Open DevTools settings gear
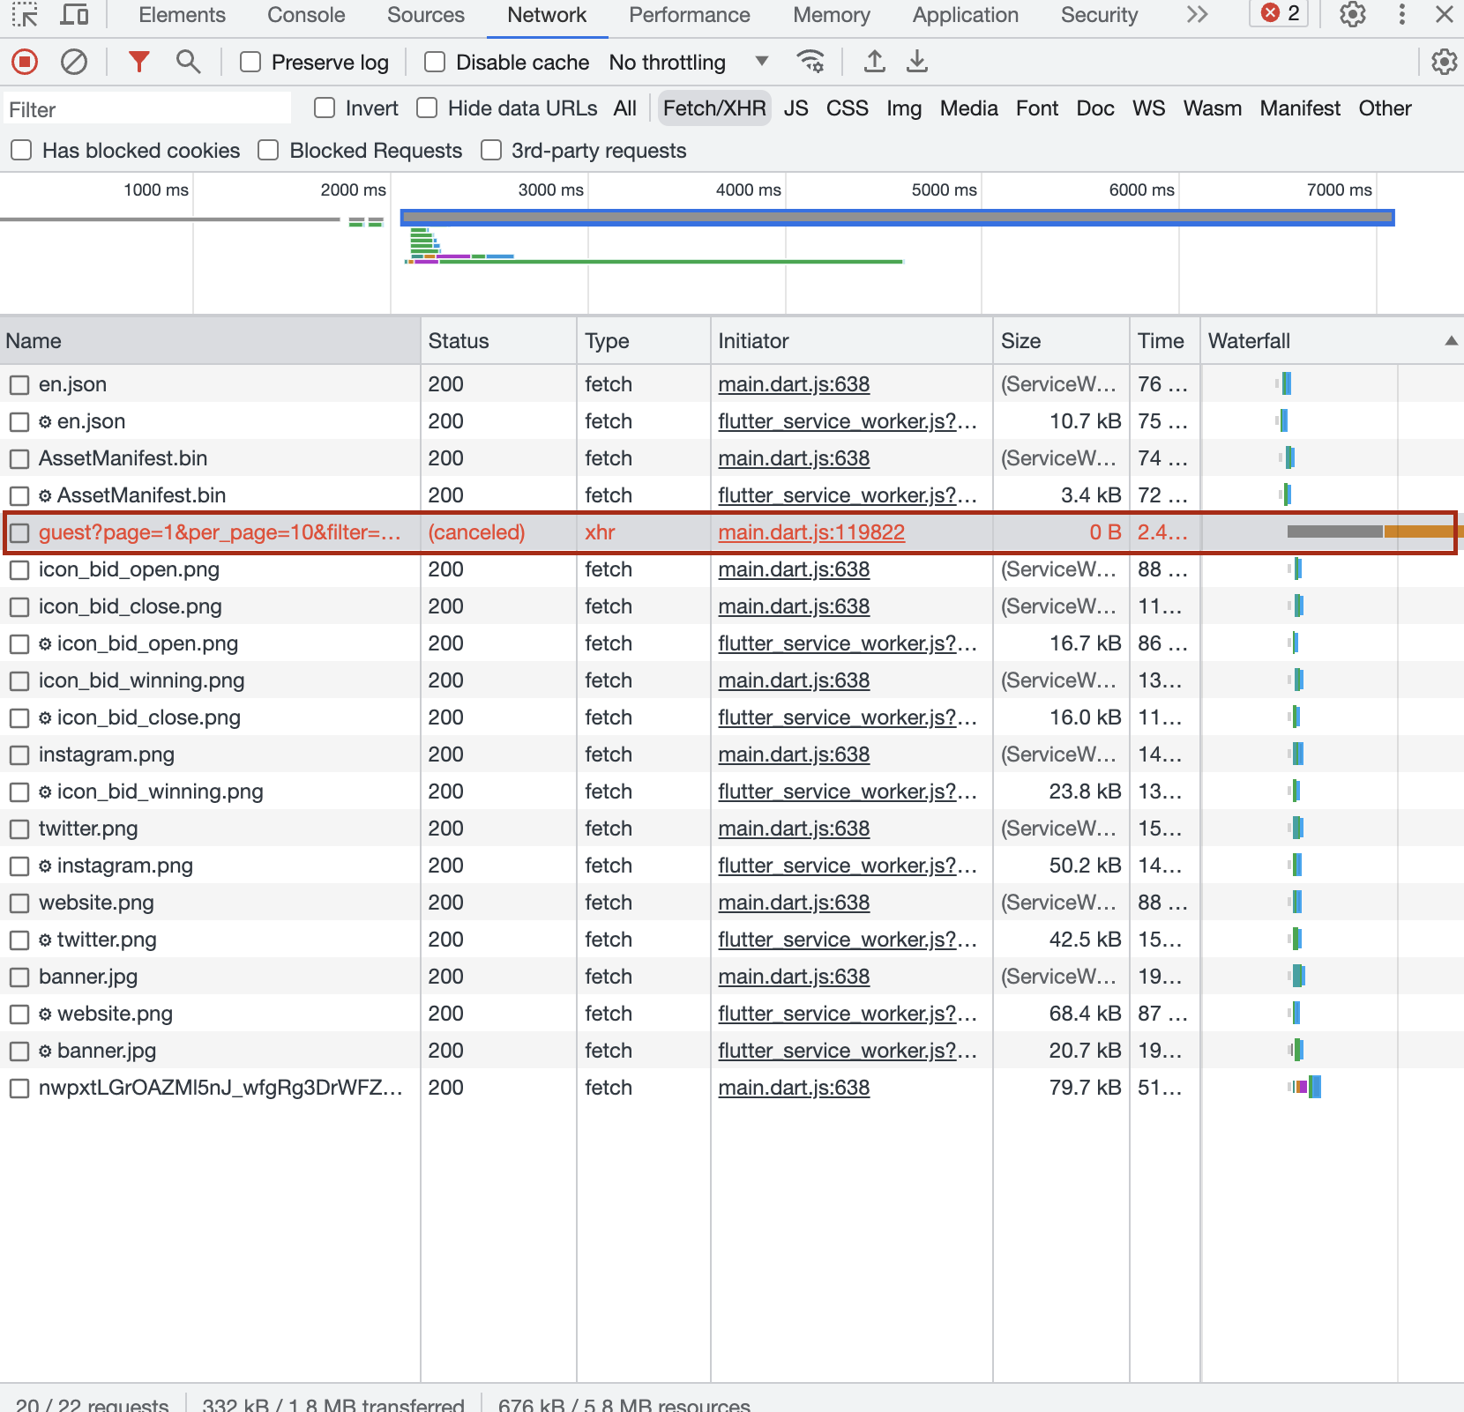1464x1412 pixels. click(x=1352, y=14)
